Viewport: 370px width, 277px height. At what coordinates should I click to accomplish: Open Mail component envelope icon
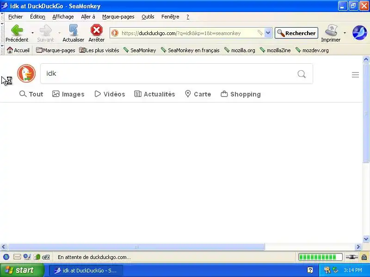point(17,257)
